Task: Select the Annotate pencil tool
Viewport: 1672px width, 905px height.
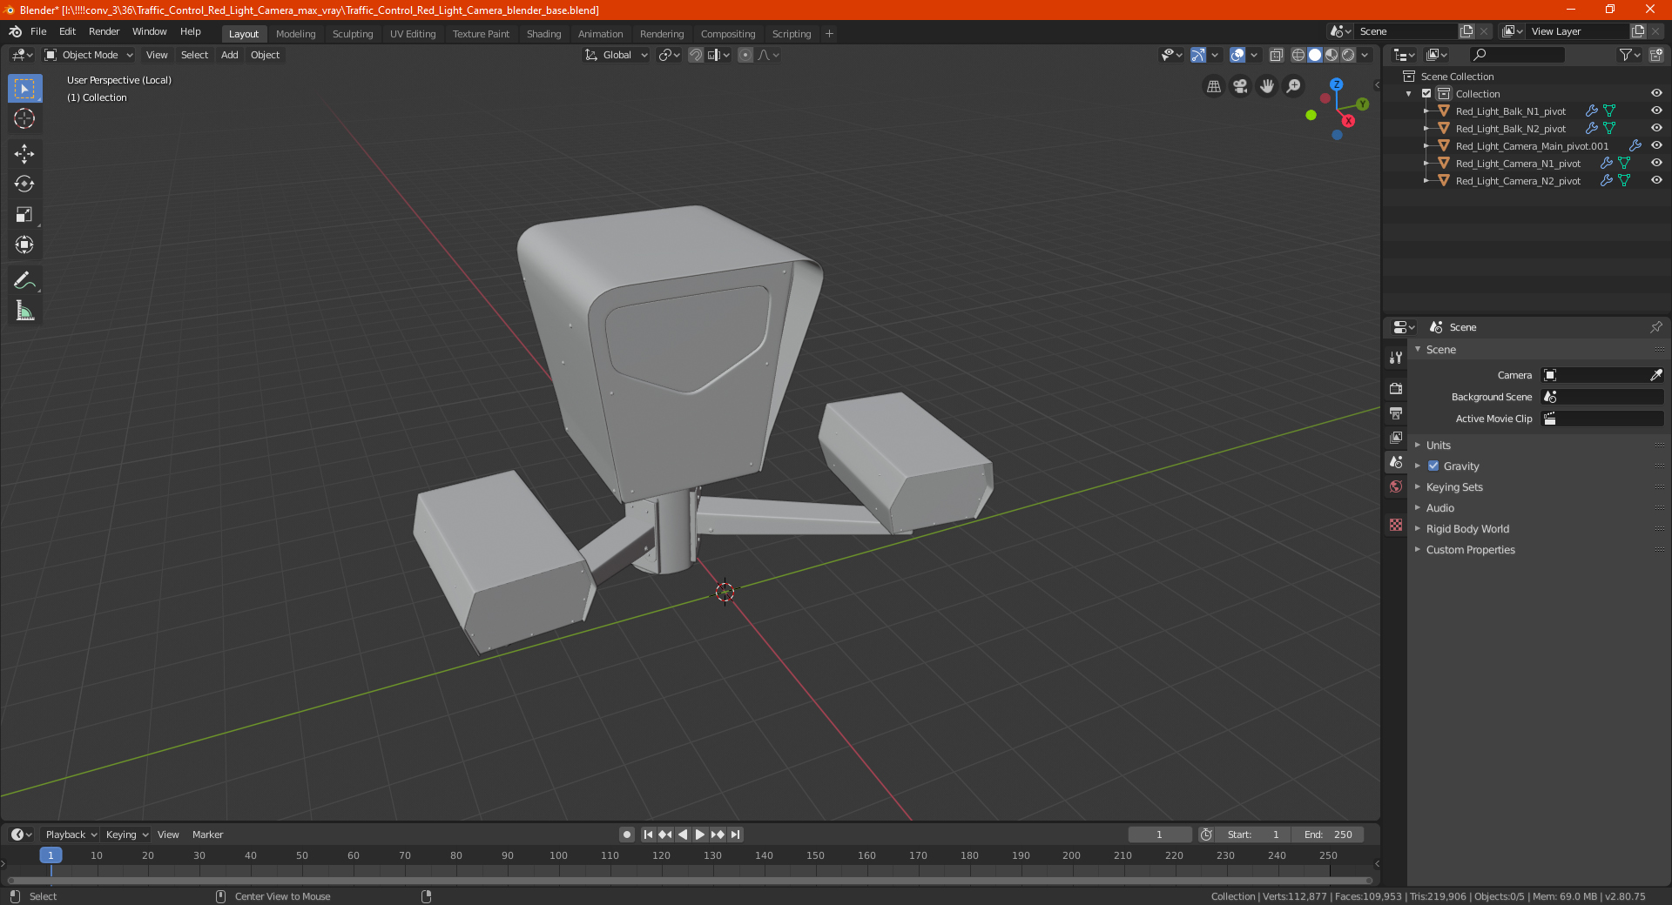Action: [24, 280]
